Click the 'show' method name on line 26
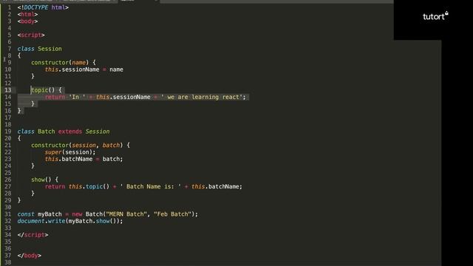 coord(38,180)
